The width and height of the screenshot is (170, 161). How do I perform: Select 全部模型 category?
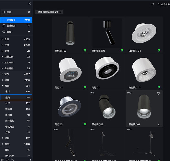pos(16,20)
